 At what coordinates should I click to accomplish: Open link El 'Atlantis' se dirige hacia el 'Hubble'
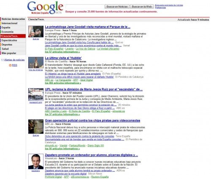[x=73, y=74]
